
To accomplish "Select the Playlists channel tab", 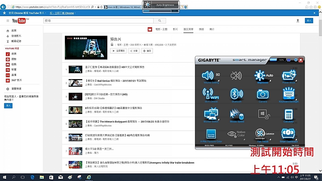I will 188,29.
